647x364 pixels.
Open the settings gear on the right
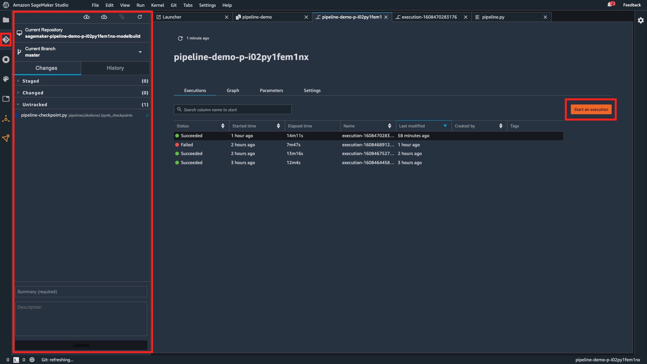[x=641, y=20]
